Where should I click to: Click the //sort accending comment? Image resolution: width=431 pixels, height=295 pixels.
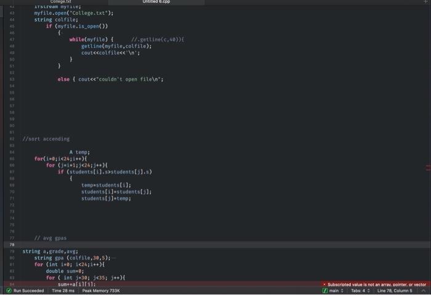tap(46, 139)
